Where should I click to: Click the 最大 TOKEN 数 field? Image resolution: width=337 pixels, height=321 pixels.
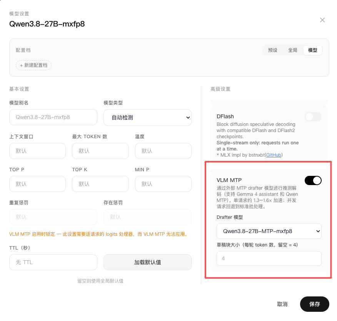[x=100, y=151]
